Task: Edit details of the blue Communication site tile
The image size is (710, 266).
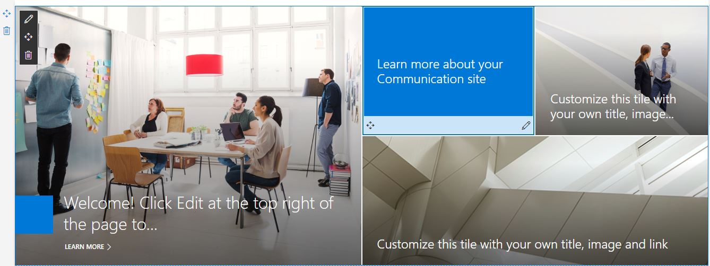Action: coord(526,126)
